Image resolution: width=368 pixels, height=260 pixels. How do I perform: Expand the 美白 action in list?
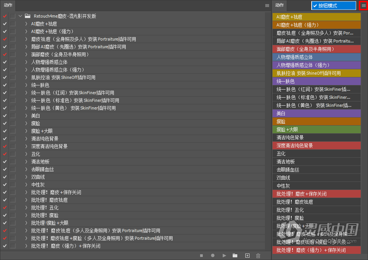pyautogui.click(x=26, y=116)
